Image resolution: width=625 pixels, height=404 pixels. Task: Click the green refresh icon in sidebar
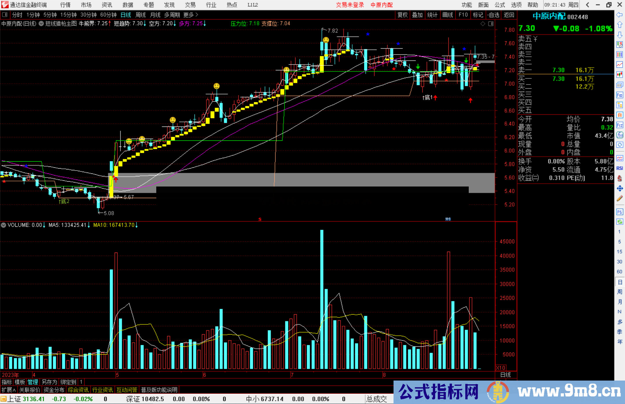620,222
